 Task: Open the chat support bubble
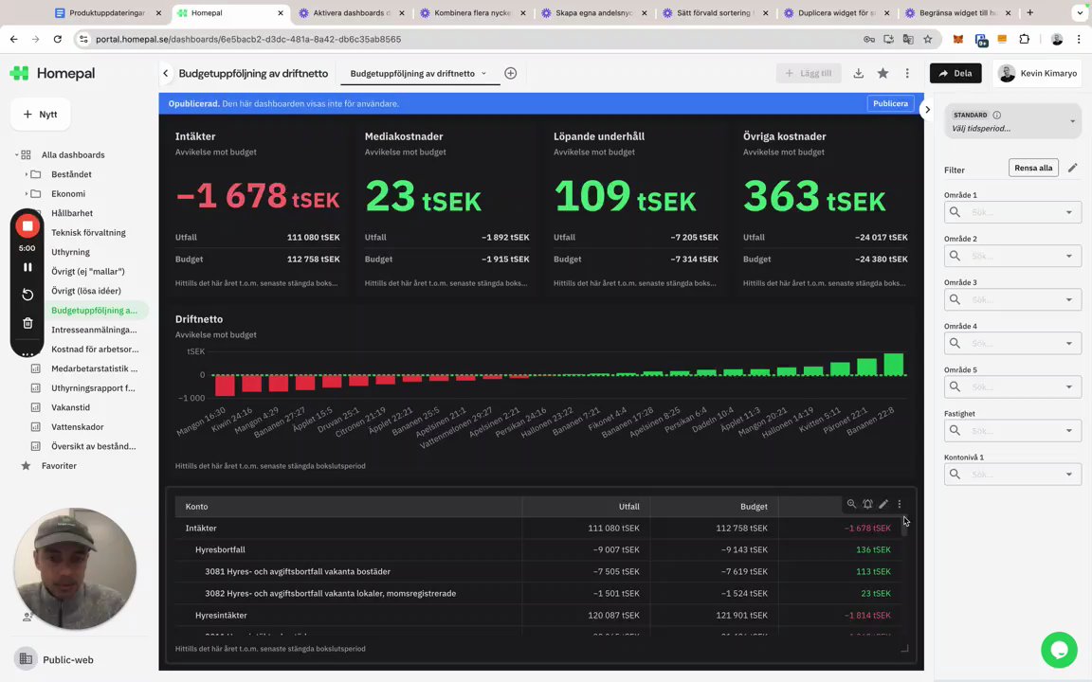1059,649
